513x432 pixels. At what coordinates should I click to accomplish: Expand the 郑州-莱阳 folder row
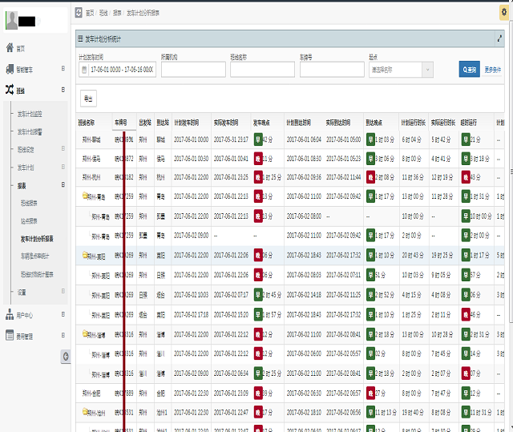[x=85, y=255]
